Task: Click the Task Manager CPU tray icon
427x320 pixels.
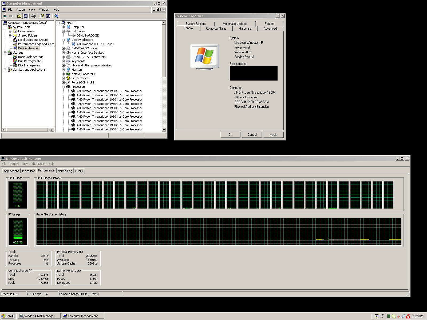Action: pyautogui.click(x=389, y=316)
